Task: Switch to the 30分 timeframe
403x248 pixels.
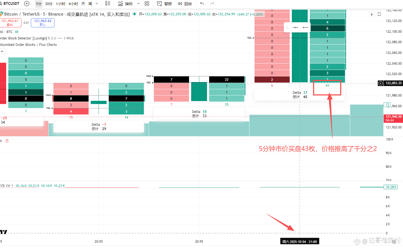Action: point(49,3)
